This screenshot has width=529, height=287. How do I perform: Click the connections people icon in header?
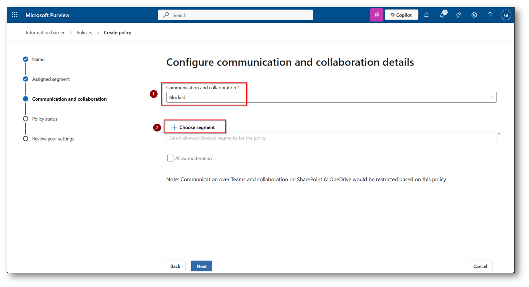pyautogui.click(x=458, y=15)
